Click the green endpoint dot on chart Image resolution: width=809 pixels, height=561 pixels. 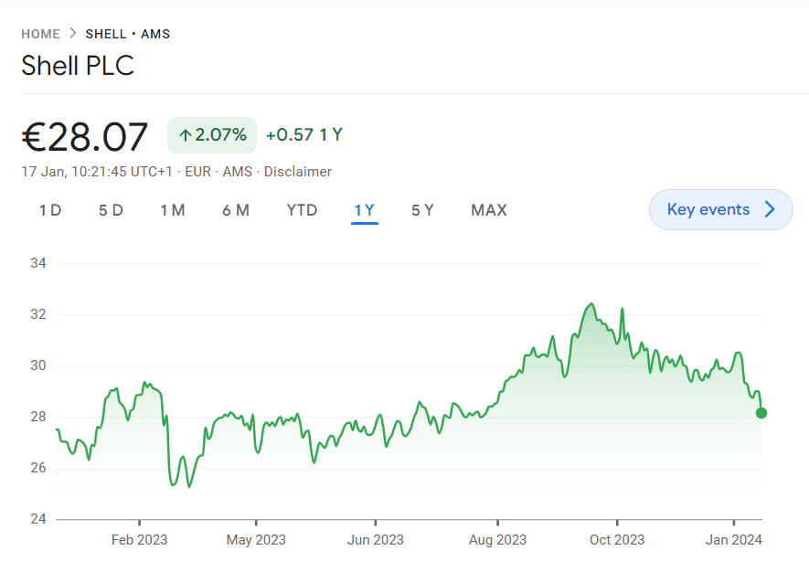pyautogui.click(x=761, y=413)
